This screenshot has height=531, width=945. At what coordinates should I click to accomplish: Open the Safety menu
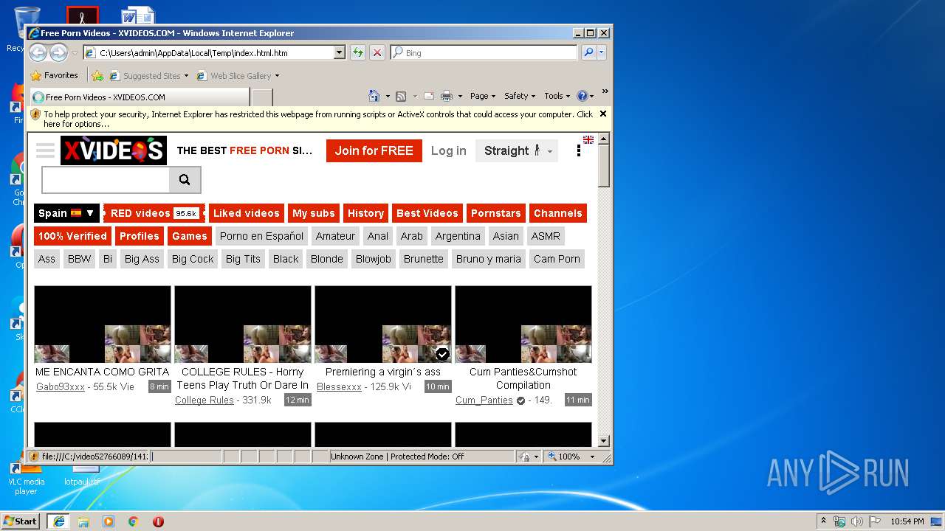[520, 96]
